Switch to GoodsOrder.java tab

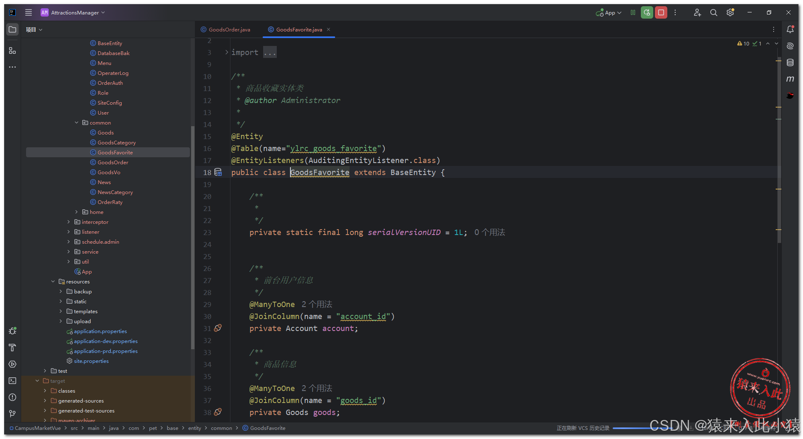pyautogui.click(x=225, y=29)
